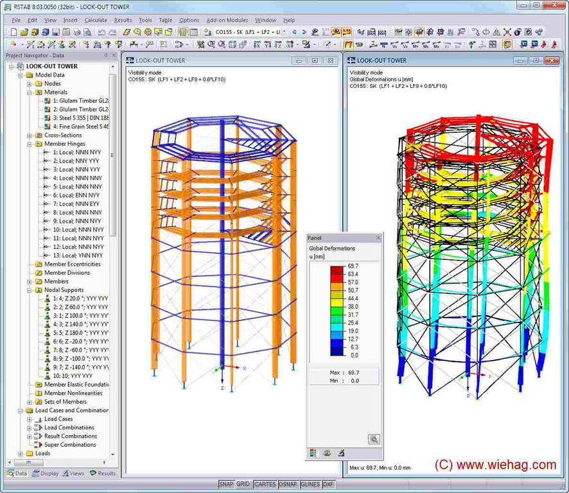
Task: Open the CO155 load case dropdown
Action: 284,32
